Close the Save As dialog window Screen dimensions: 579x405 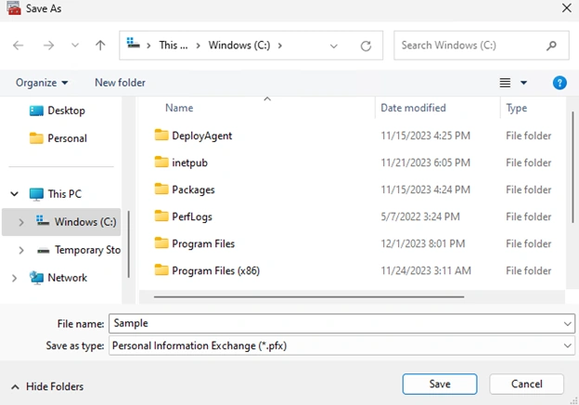[566, 7]
